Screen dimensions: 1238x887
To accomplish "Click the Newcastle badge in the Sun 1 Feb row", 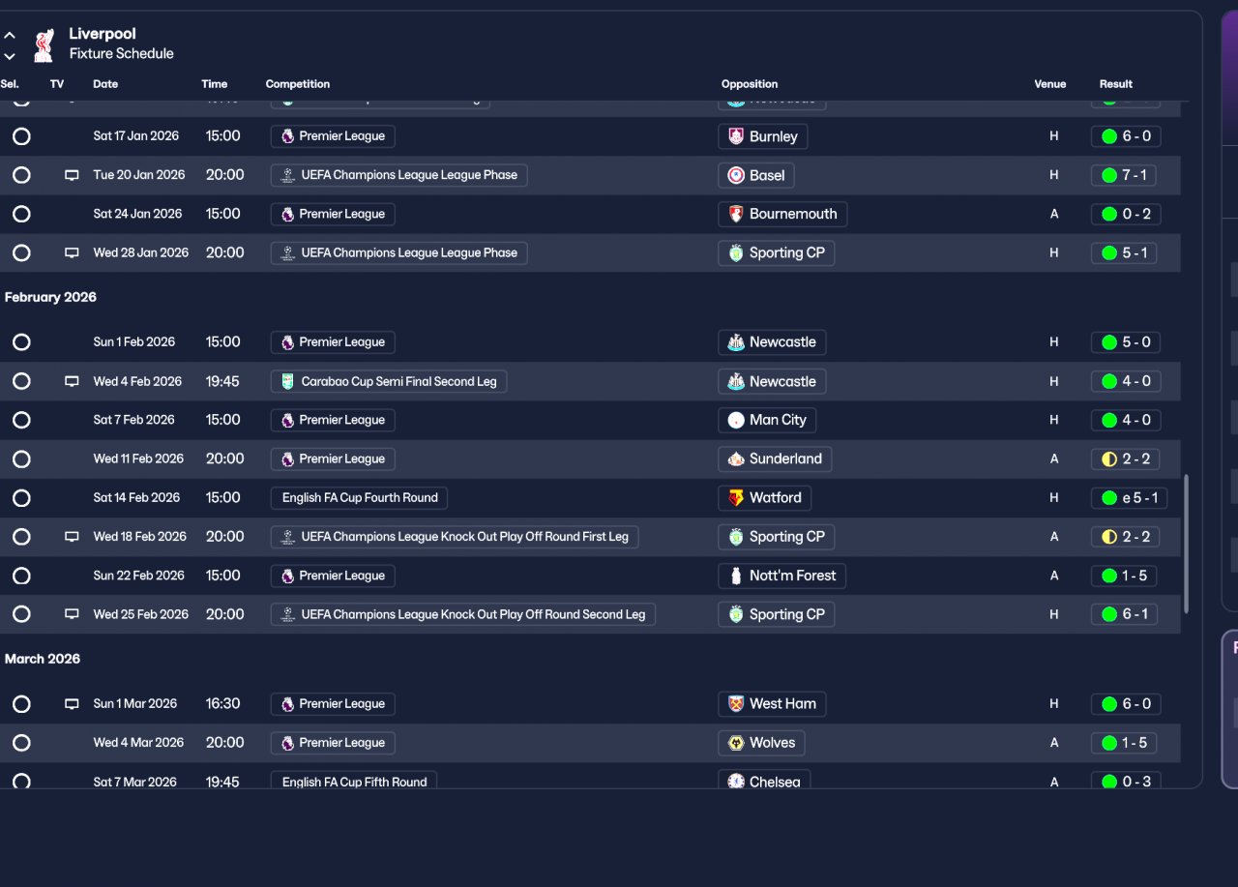I will [736, 342].
